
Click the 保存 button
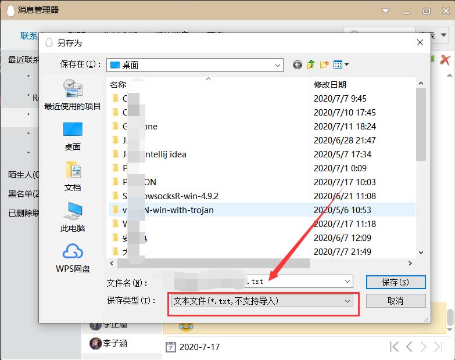(395, 282)
